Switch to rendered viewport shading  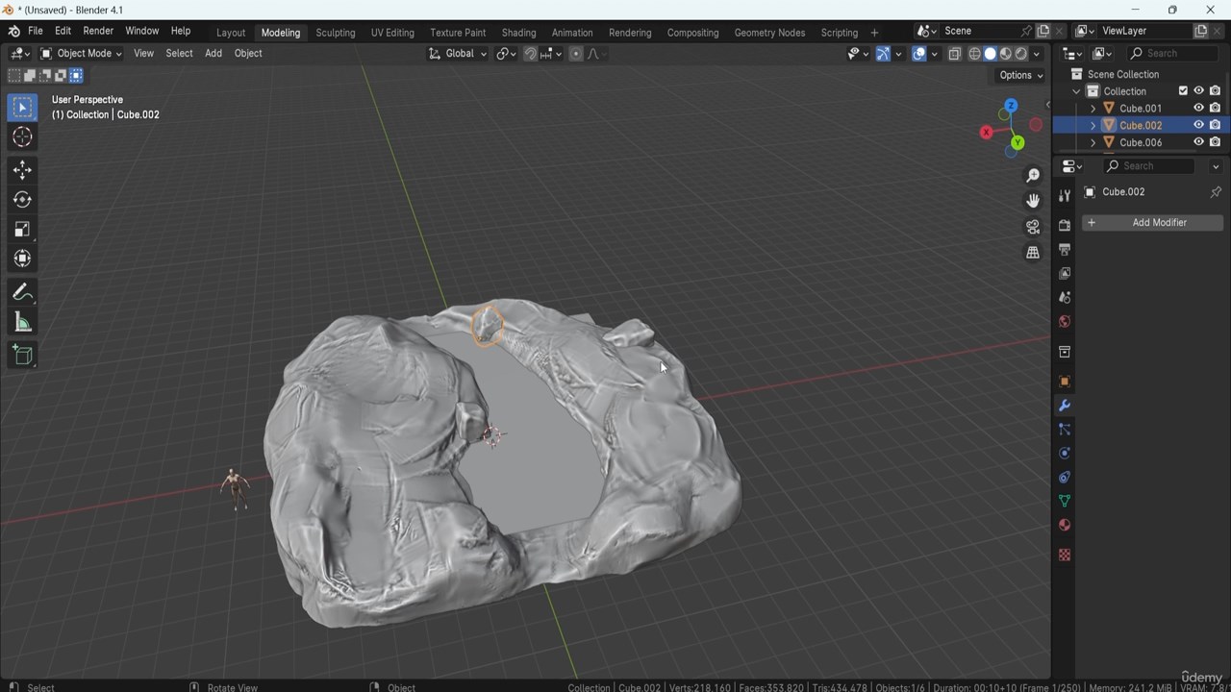pyautogui.click(x=1021, y=54)
